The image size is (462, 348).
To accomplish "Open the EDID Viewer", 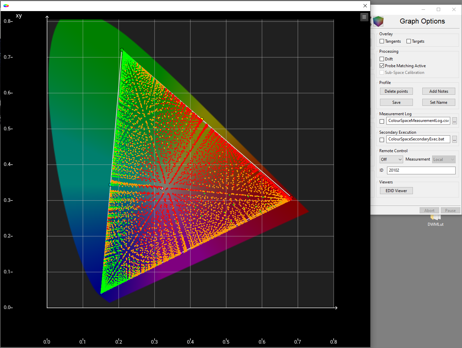I will click(396, 191).
